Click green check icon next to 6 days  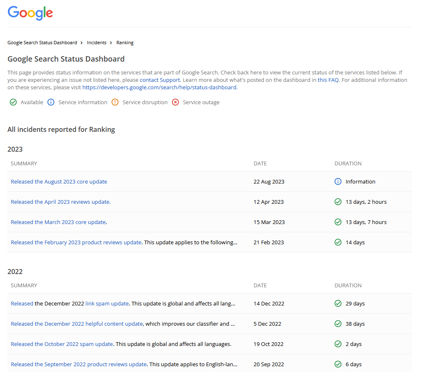click(x=338, y=364)
